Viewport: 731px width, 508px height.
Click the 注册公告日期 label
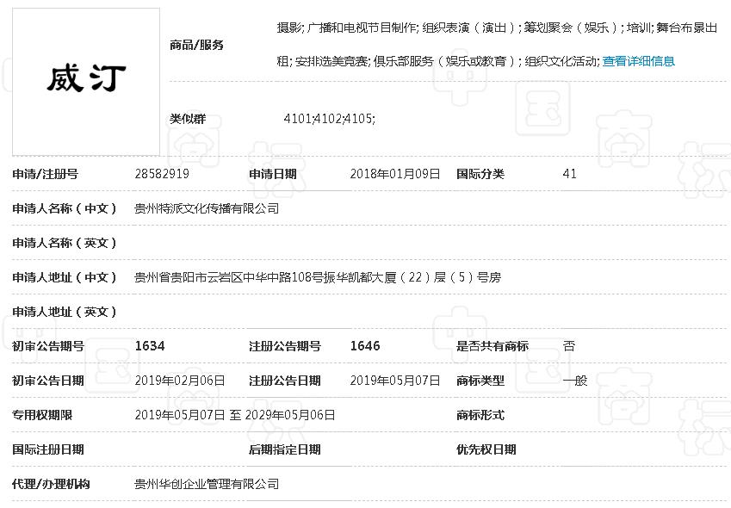coord(285,381)
